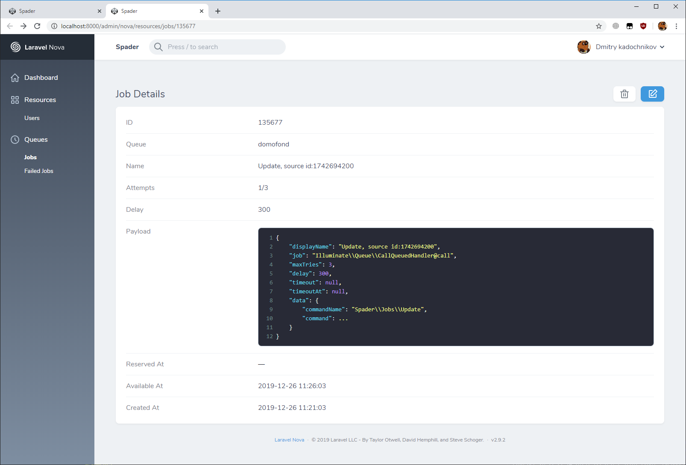Click the "maxTries": 3 line in payload
The width and height of the screenshot is (686, 465).
click(x=312, y=265)
